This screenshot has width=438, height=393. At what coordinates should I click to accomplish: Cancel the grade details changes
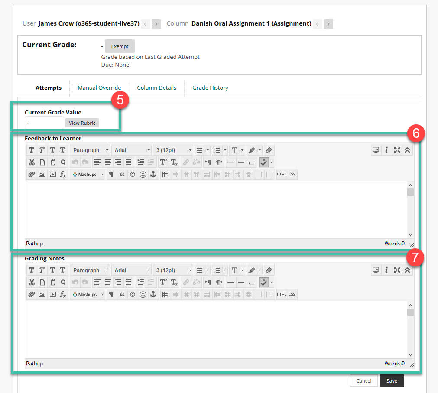point(363,381)
